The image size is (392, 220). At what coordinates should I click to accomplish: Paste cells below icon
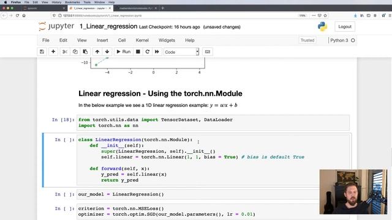(x=85, y=51)
